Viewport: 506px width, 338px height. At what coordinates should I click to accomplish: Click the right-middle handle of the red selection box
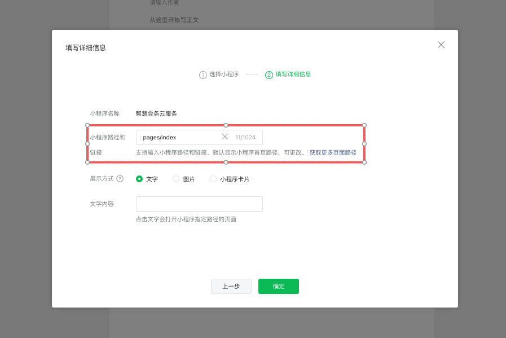364,144
